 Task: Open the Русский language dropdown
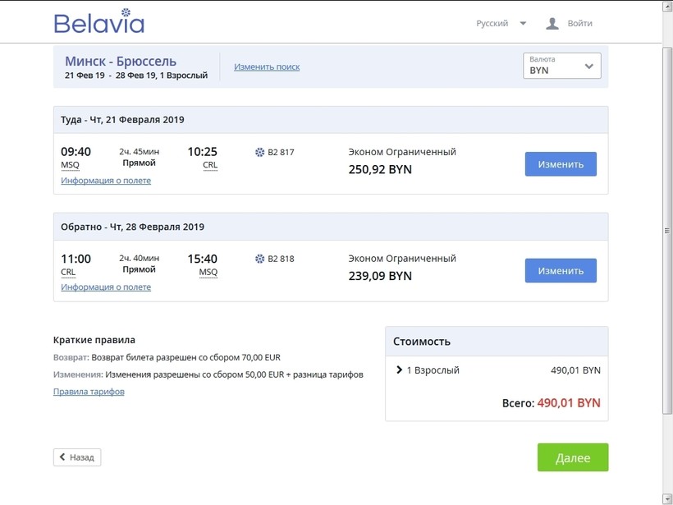click(501, 24)
